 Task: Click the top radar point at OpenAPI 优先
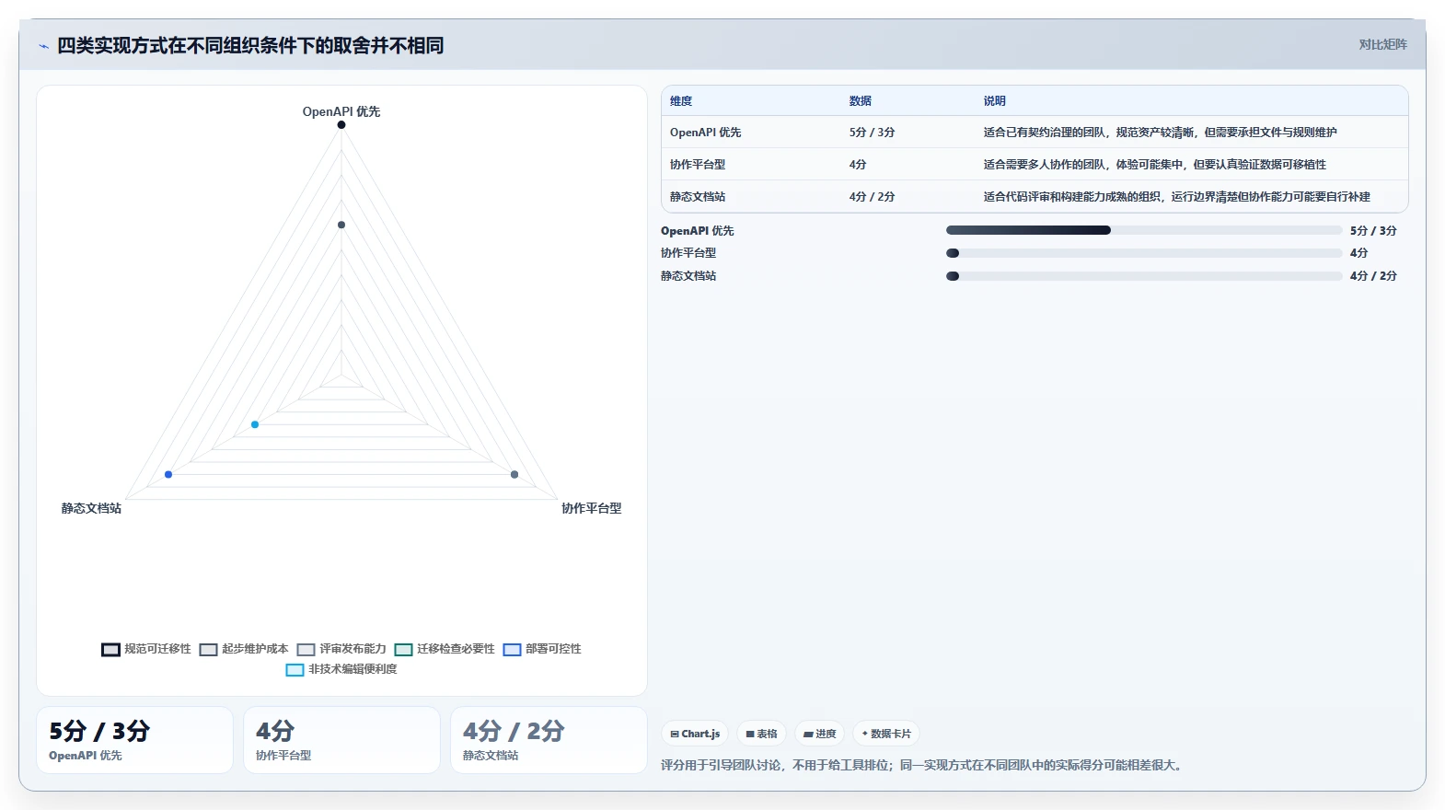341,124
